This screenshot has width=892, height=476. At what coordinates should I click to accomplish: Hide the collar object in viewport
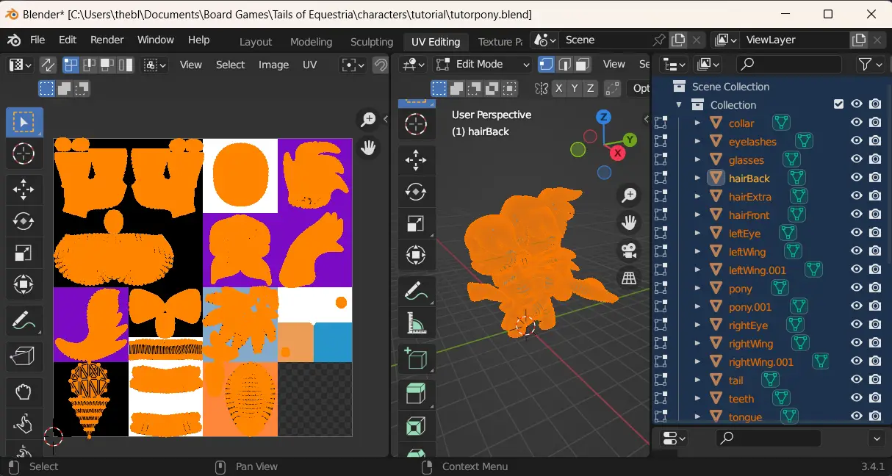tap(857, 123)
